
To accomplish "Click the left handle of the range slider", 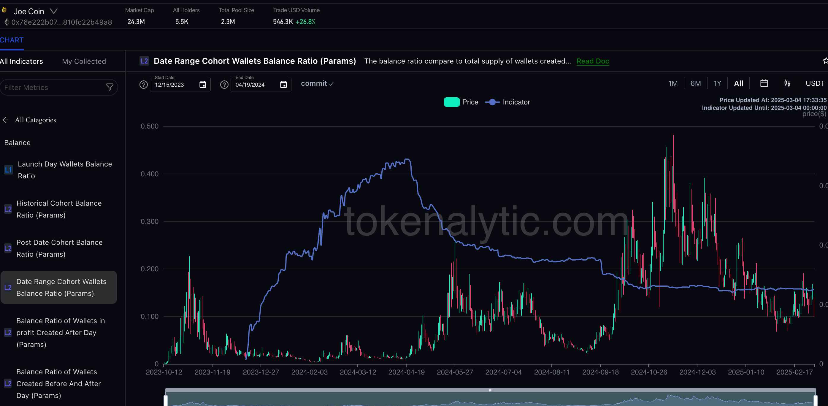I will 166,401.
